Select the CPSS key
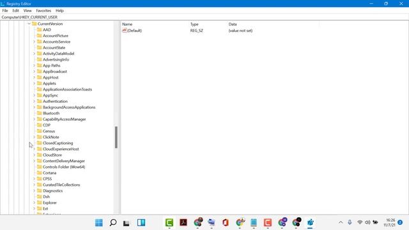409x230 pixels. tap(47, 179)
